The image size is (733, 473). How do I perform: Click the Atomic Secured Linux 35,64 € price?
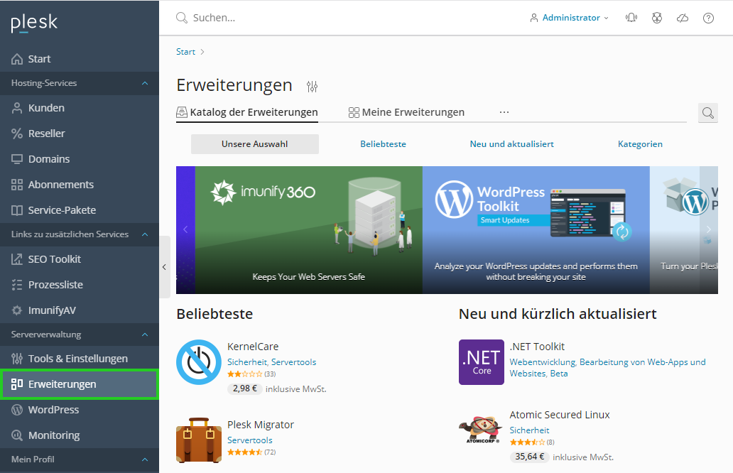click(x=530, y=457)
